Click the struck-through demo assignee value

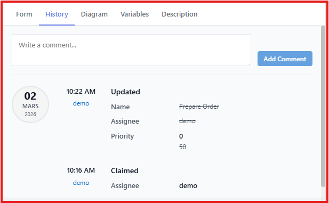click(187, 121)
